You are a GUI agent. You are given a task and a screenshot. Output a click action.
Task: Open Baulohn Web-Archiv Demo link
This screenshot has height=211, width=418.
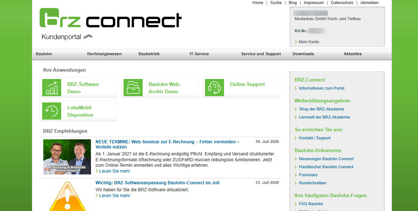pos(165,88)
